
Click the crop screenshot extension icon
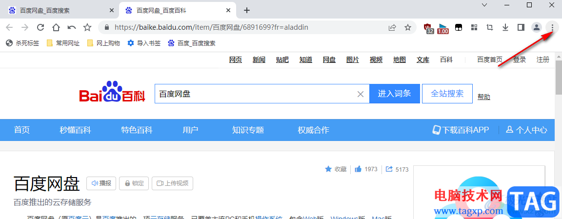[x=490, y=27]
